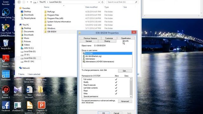Viewport: 203px width, 114px height.
Task: Sort files by Size column header
Action: [125, 7]
